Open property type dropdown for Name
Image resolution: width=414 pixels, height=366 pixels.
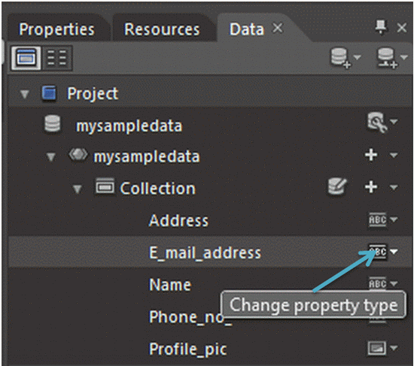click(394, 284)
